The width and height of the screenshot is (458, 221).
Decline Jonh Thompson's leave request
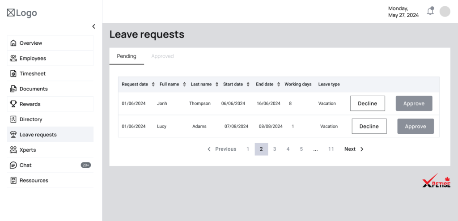[x=367, y=103]
